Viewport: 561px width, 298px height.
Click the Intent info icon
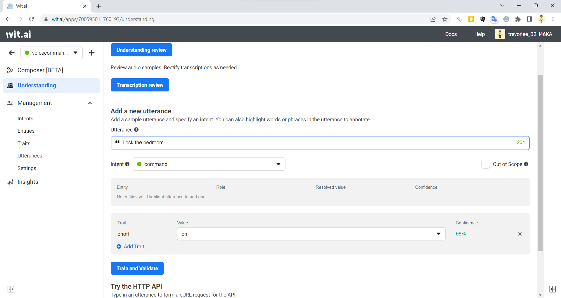click(127, 164)
